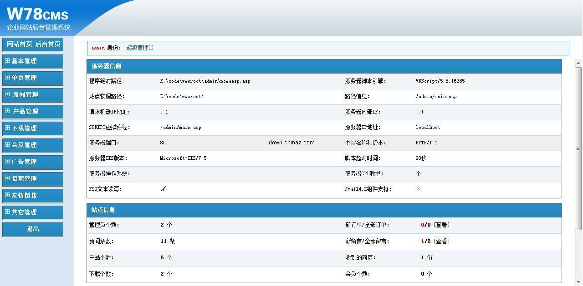This screenshot has width=583, height=286.
Task: View new orders via 查看 link
Action: coord(441,225)
